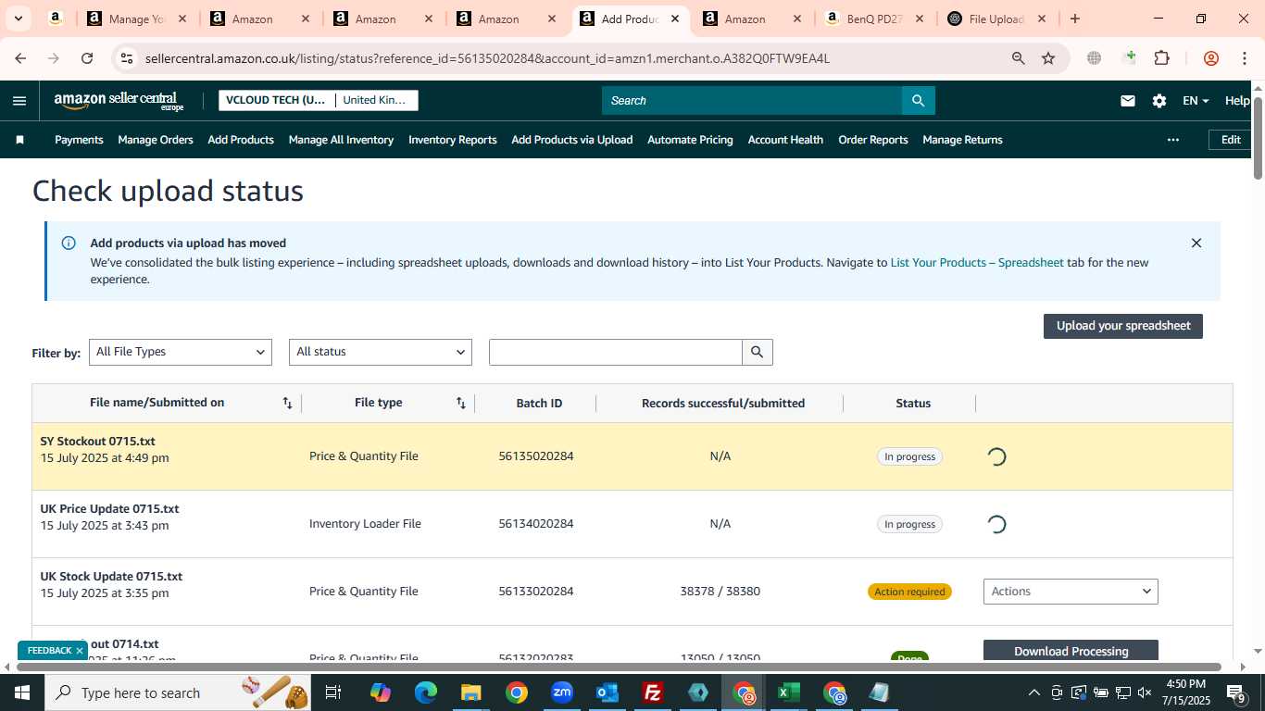Open Excel from the taskbar
This screenshot has width=1265, height=711.
[788, 692]
